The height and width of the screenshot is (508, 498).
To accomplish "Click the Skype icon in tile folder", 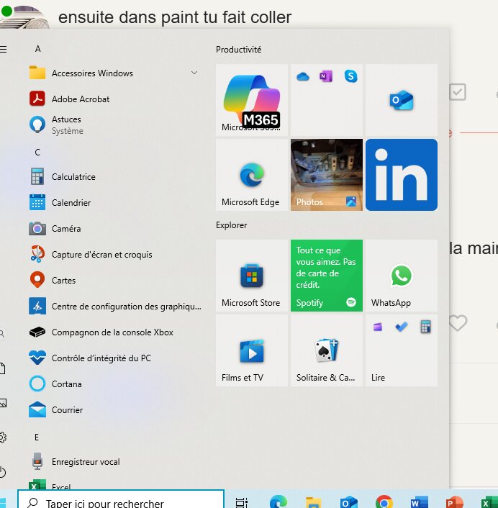I will pos(350,76).
